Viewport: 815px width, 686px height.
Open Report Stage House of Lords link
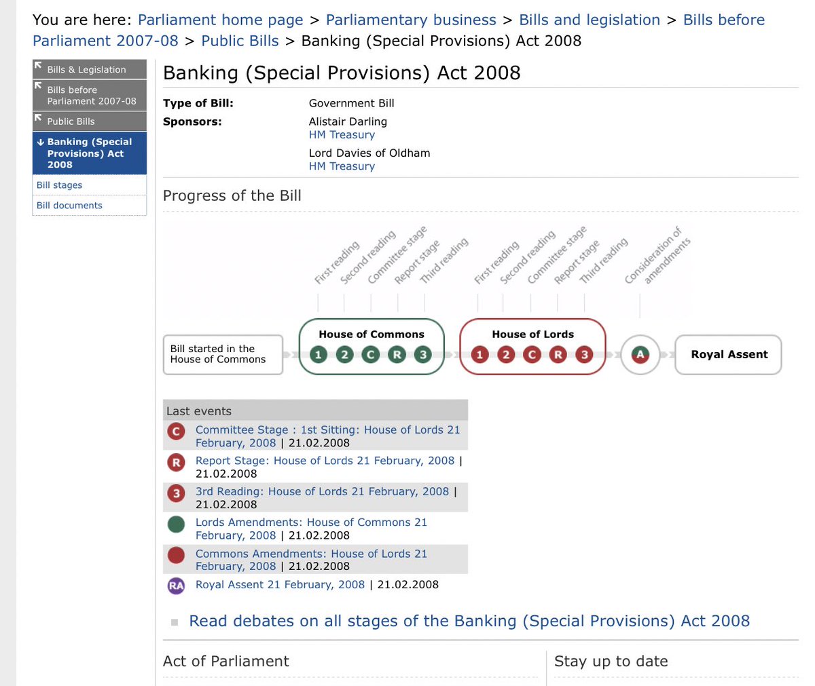click(325, 460)
